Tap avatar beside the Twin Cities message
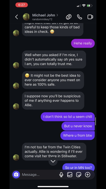The height and width of the screenshot is (189, 106). pyautogui.click(x=16, y=158)
